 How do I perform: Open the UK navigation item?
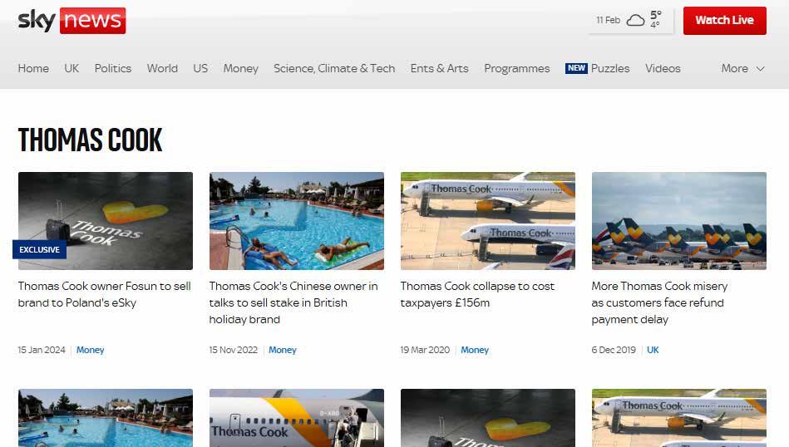point(72,68)
